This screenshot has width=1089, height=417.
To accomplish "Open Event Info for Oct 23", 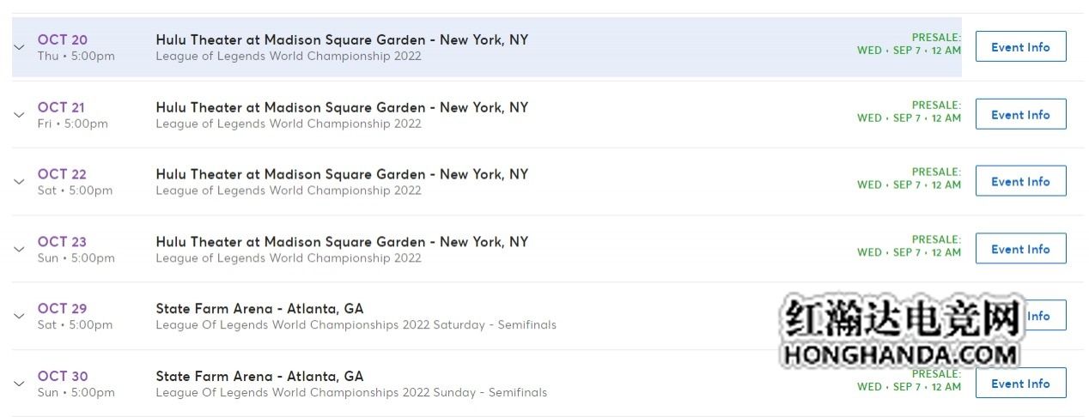I will click(1020, 249).
